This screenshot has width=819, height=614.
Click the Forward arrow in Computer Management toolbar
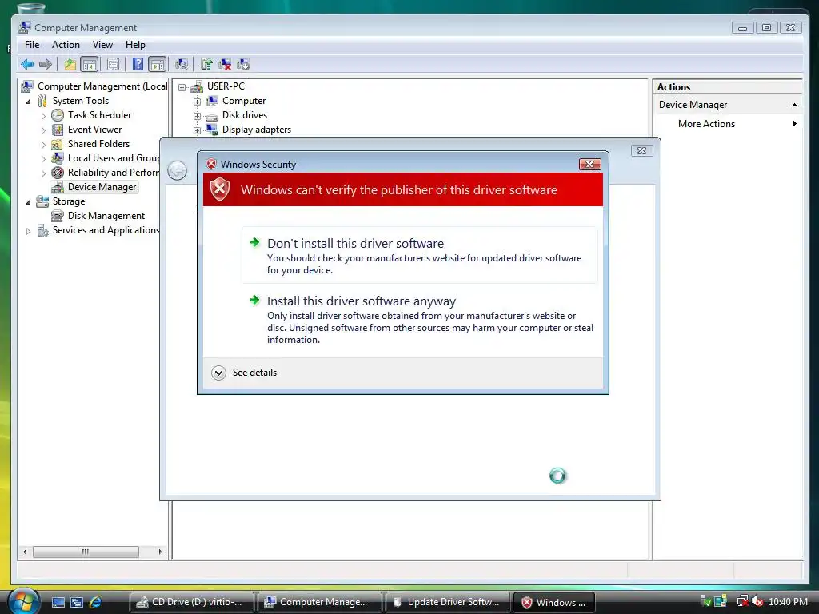pos(46,64)
